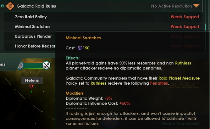This screenshot has height=129, width=210.
Task: Open the Honor Before Reason resolution
Action: (x=35, y=46)
